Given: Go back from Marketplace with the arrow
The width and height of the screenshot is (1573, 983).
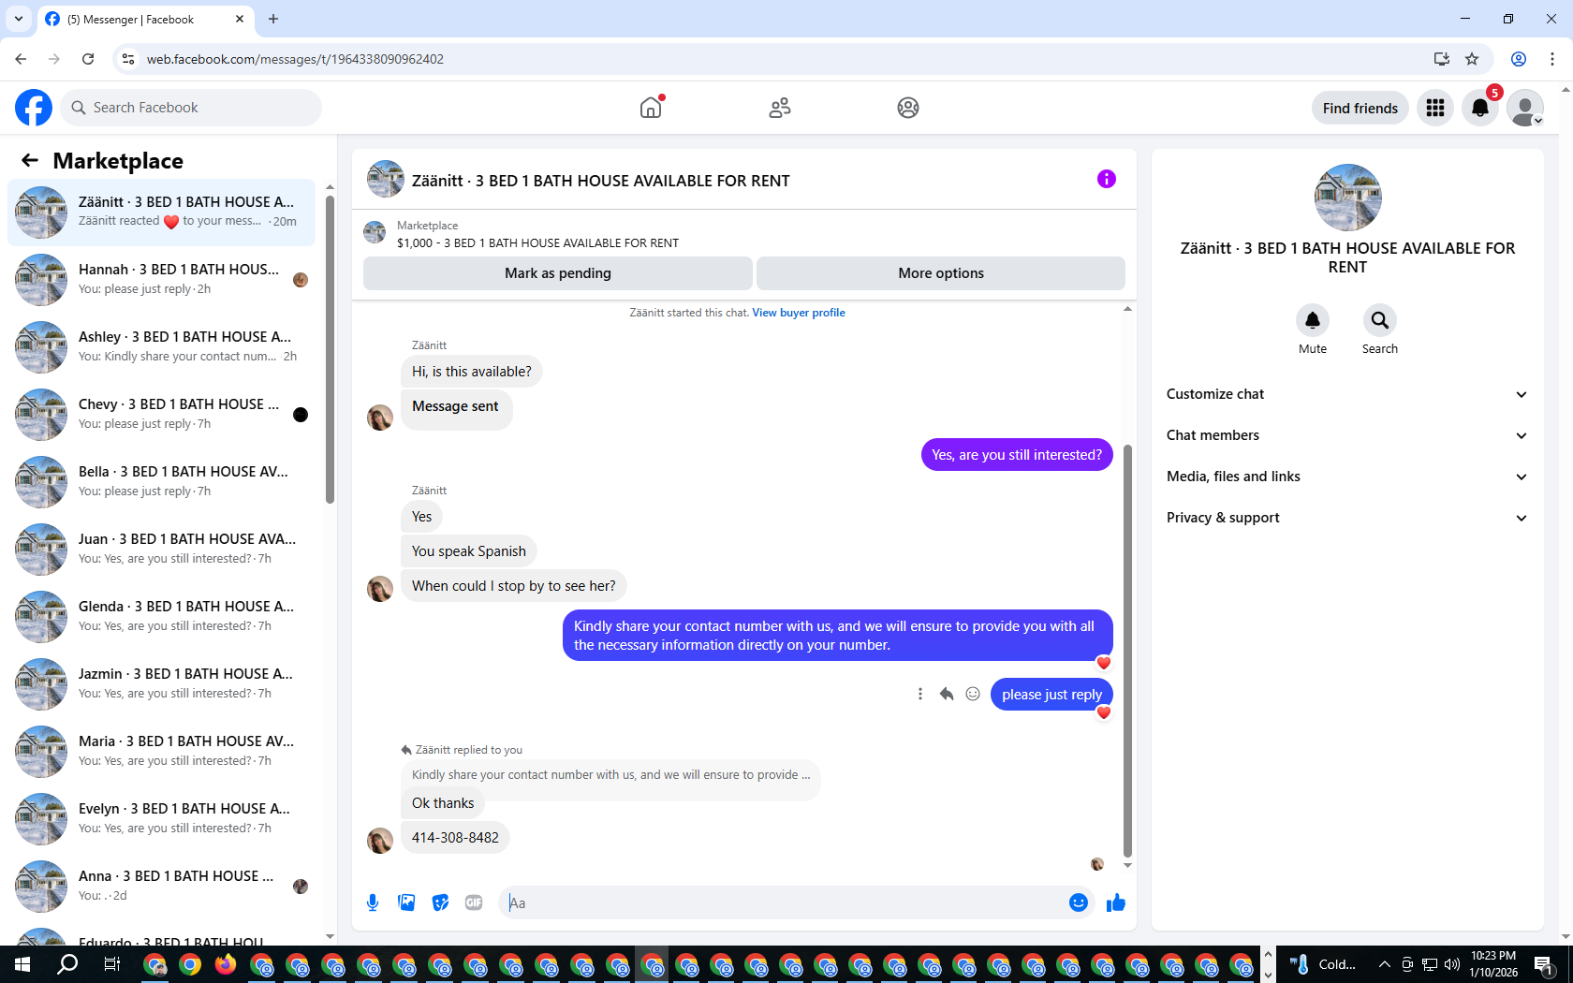Looking at the screenshot, I should (x=30, y=161).
